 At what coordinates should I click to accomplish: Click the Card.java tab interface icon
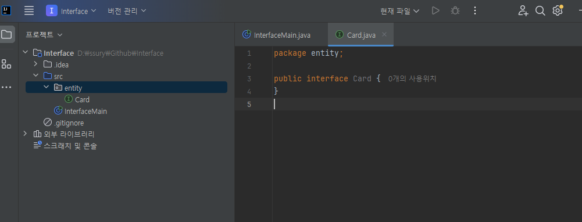click(339, 34)
